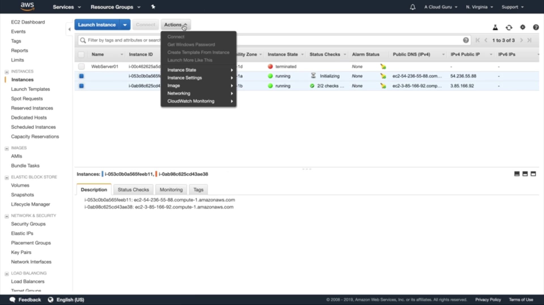Click alarm icon for instance 54.236.55.88
Screen dimensions: 544x305
coord(383,76)
